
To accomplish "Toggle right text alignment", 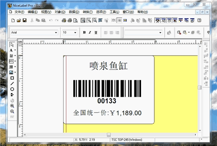I will tap(117, 33).
